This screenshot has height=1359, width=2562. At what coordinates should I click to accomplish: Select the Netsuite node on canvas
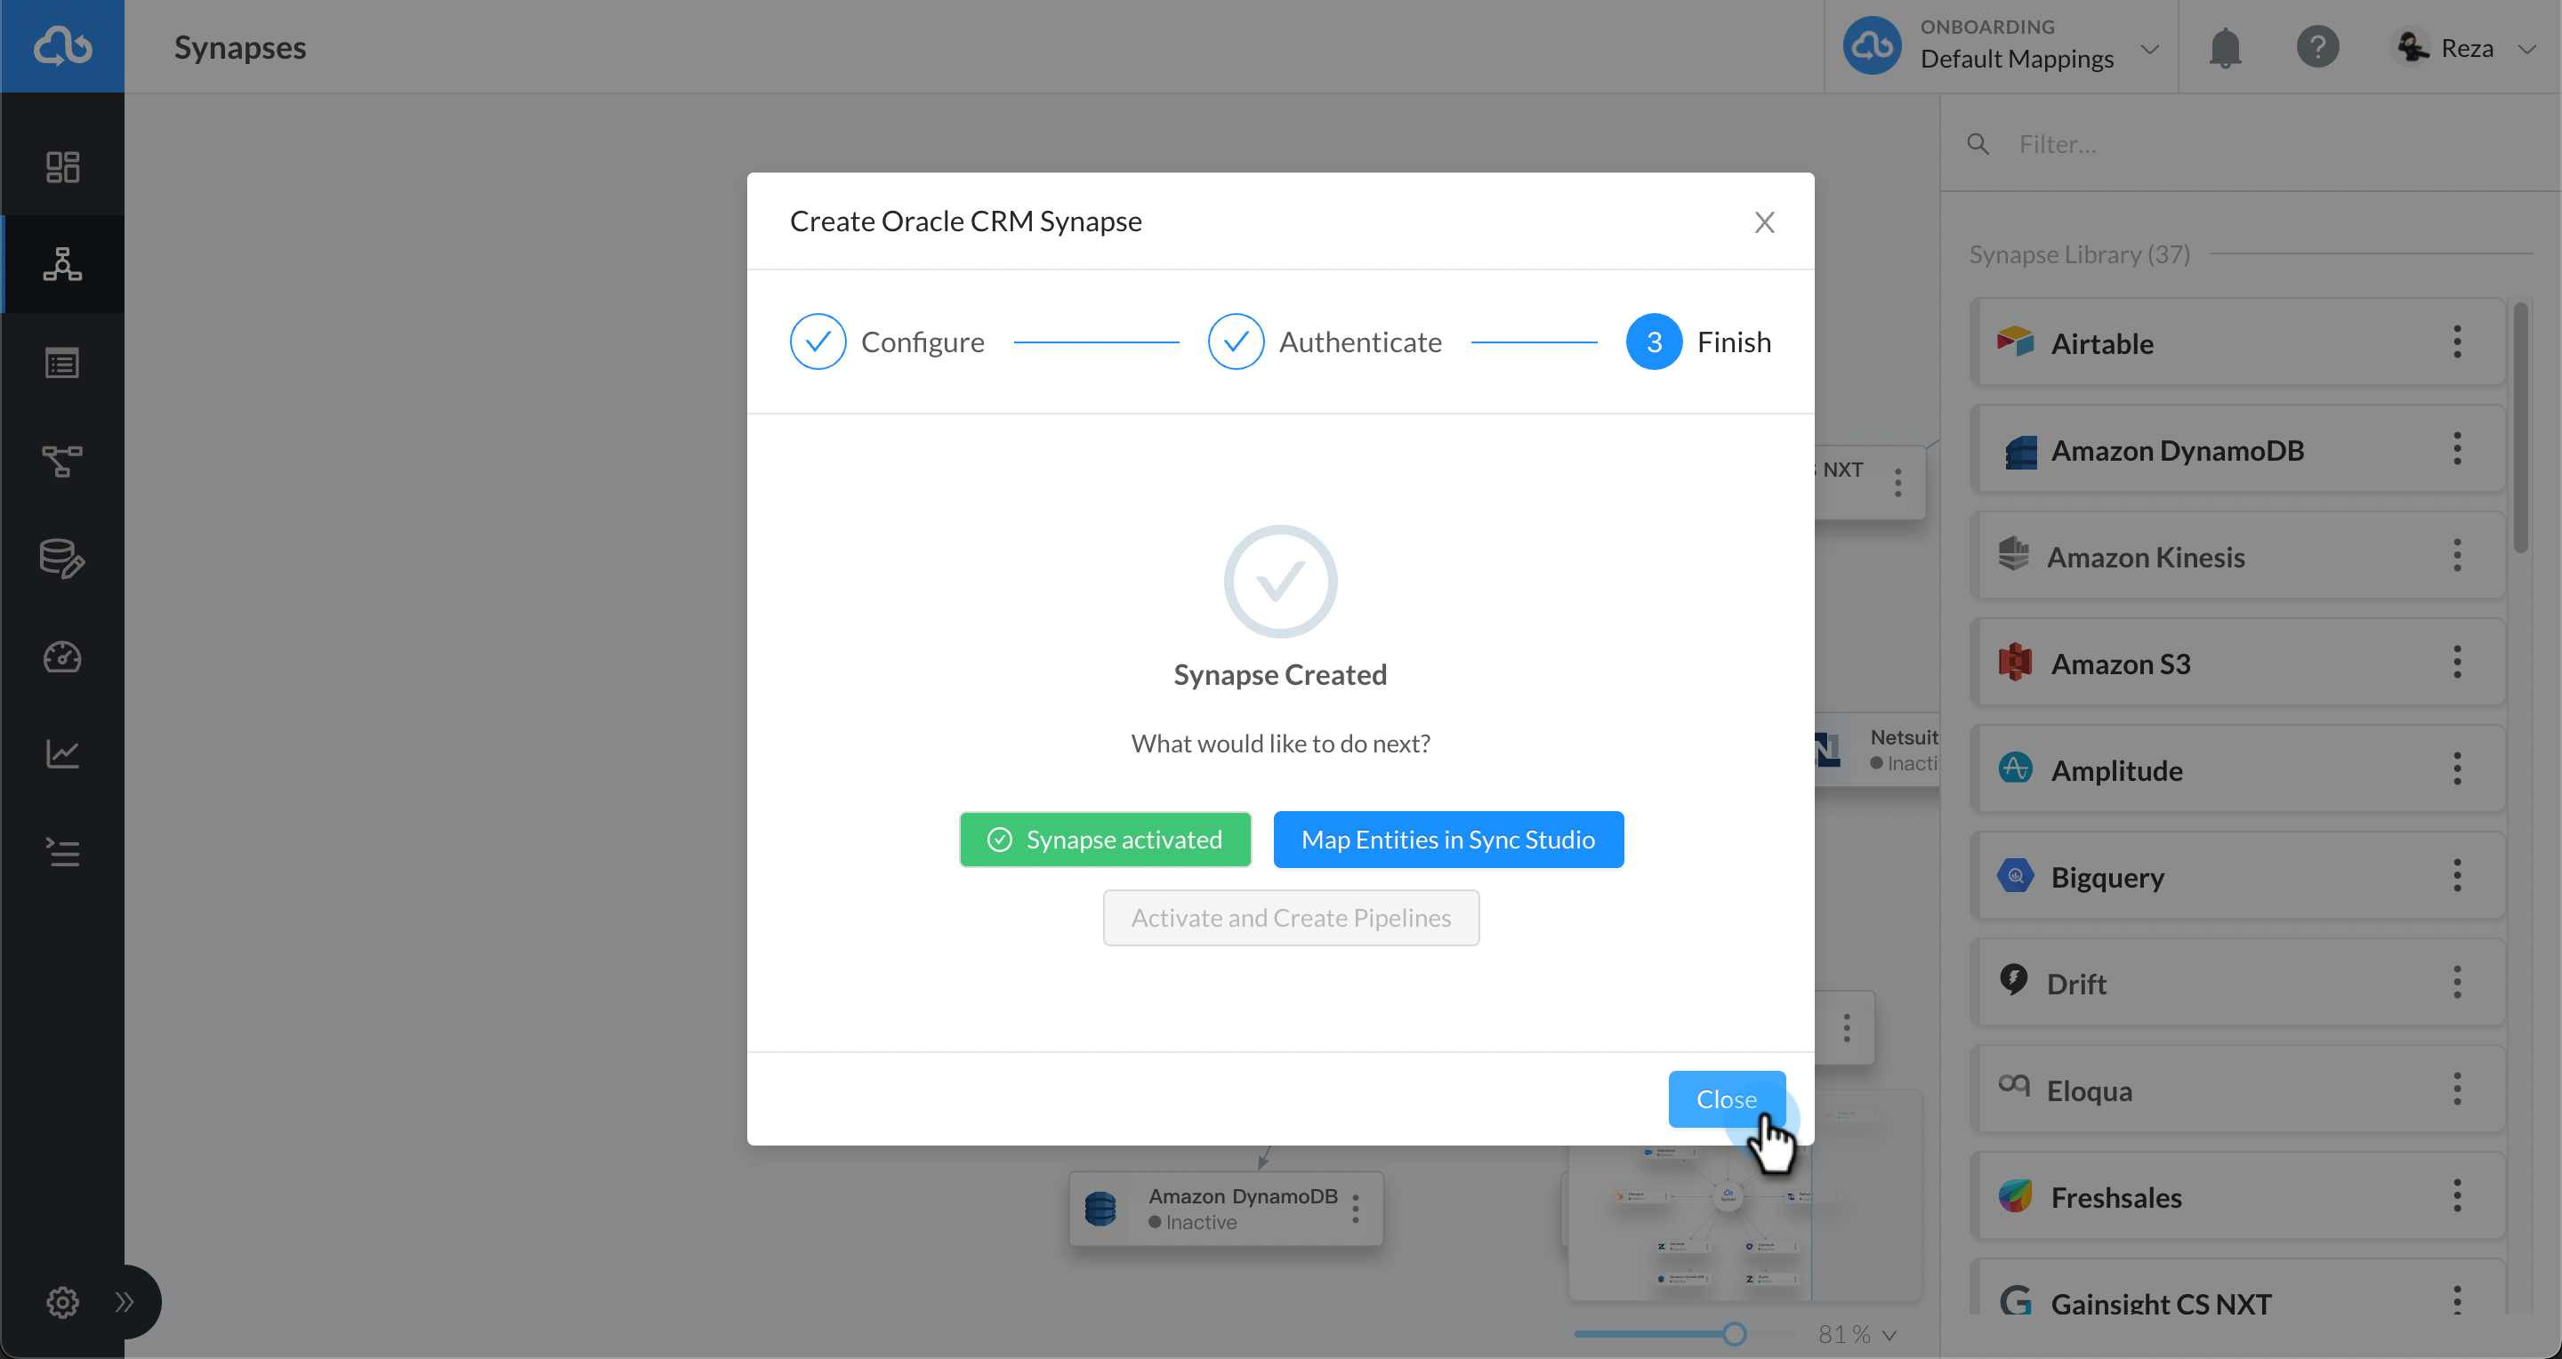(1876, 750)
